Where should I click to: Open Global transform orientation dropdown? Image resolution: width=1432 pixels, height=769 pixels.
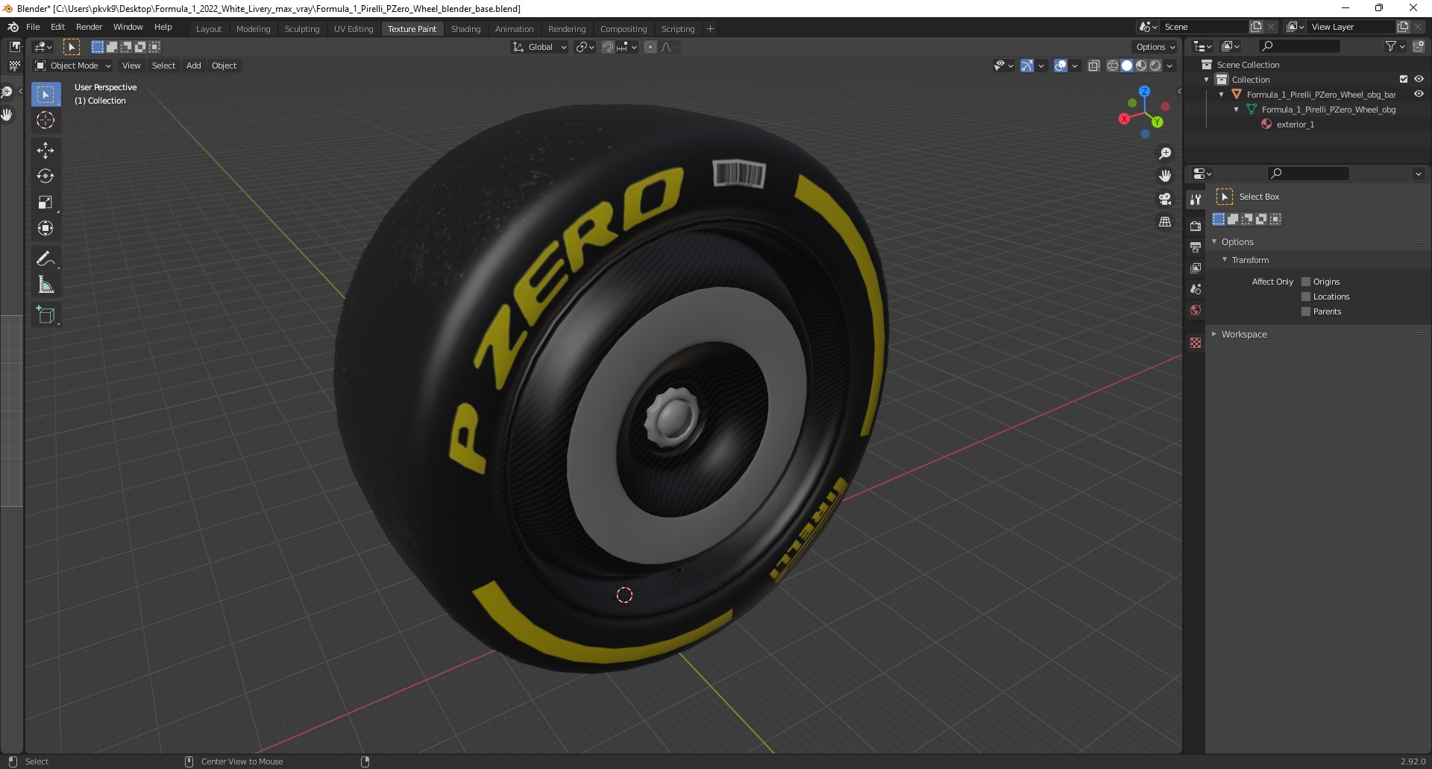click(x=539, y=47)
